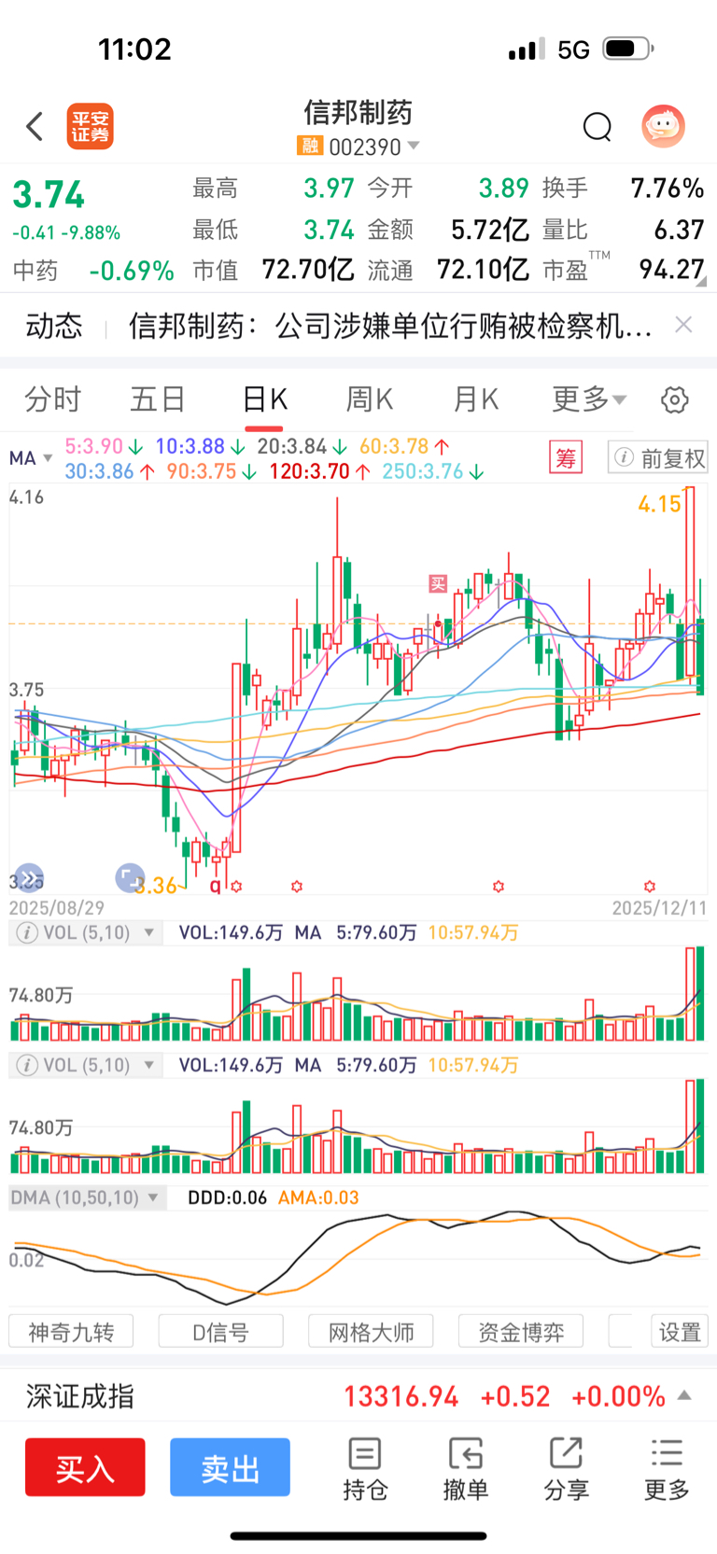Select the D信号 indicator
The height and width of the screenshot is (1554, 717).
click(x=221, y=1332)
